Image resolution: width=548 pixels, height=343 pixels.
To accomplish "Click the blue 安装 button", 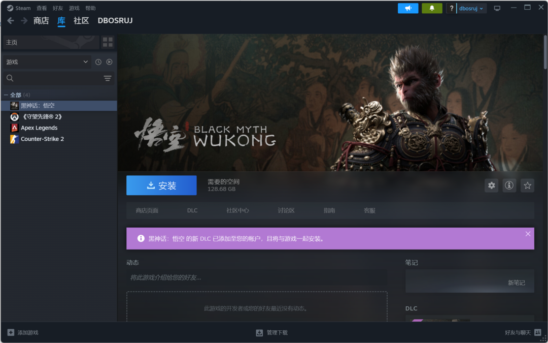I will coord(161,185).
